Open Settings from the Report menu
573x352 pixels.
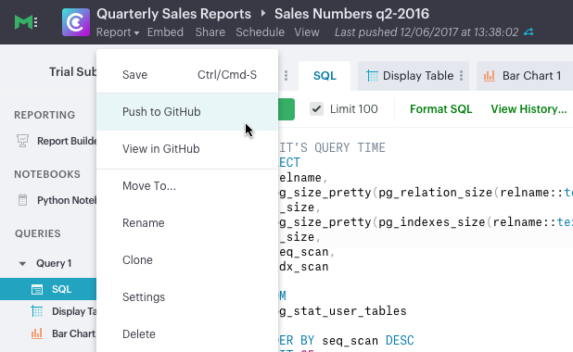187,297
